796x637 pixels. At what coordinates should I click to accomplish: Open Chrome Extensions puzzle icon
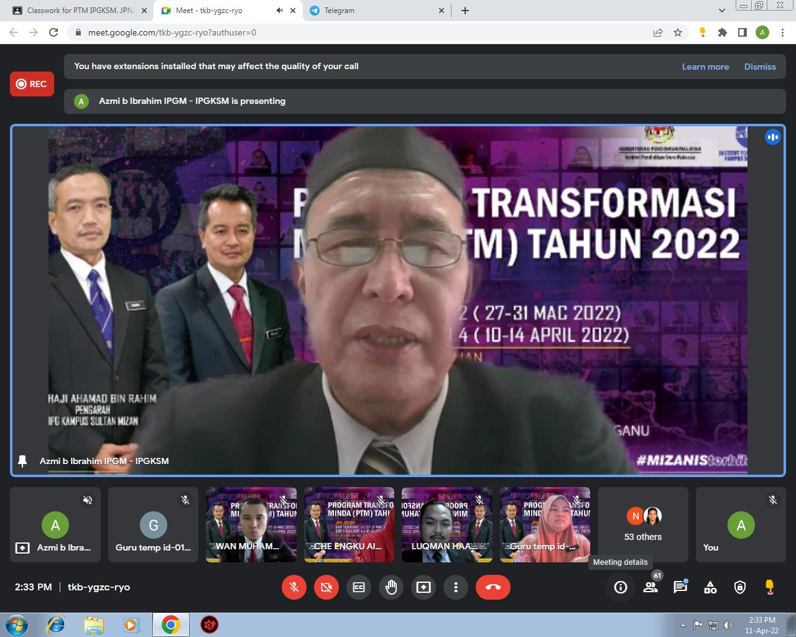pyautogui.click(x=723, y=32)
